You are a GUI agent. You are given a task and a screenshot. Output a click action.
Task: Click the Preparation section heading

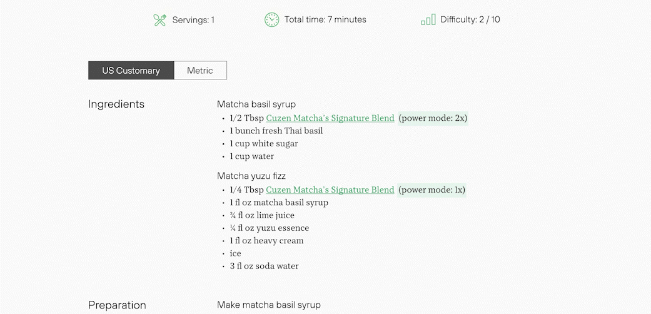pos(117,305)
